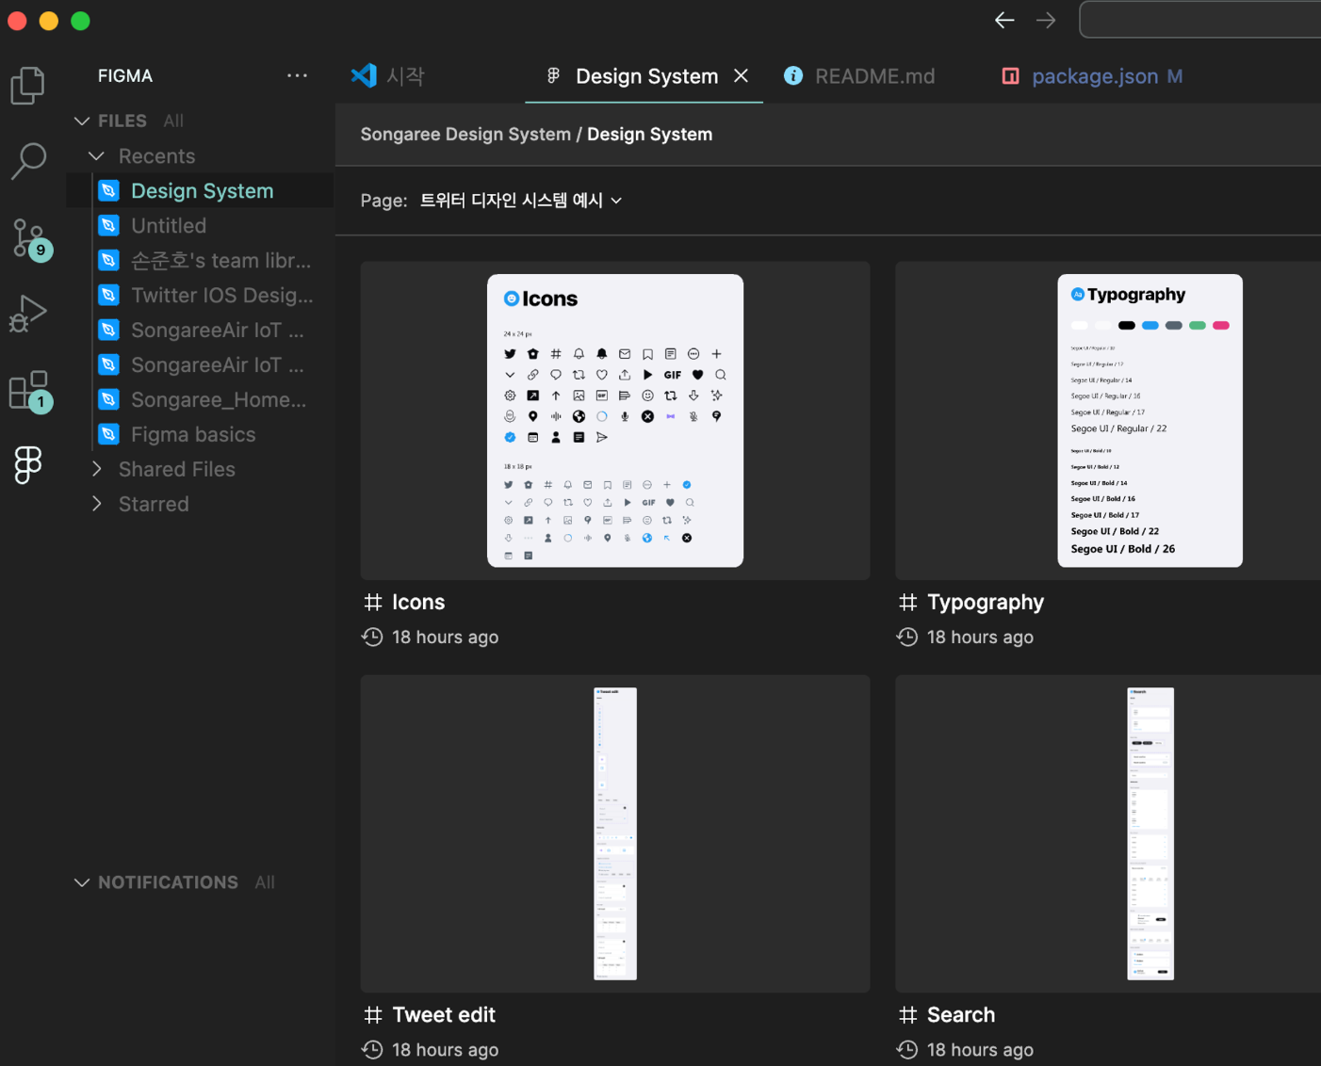Click the Songaree Design System breadcrumb
1321x1066 pixels.
coord(465,134)
